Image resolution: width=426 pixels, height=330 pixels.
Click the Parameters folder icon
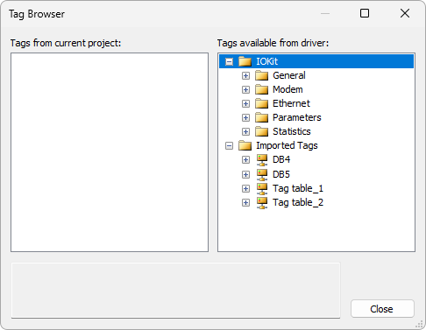pos(261,117)
